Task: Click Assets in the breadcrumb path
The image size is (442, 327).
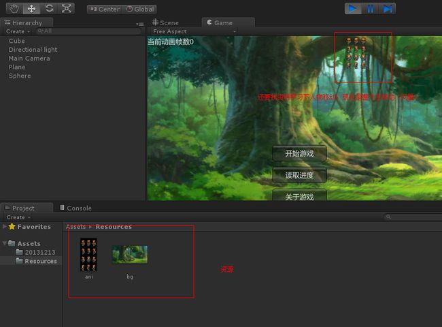Action: 76,227
